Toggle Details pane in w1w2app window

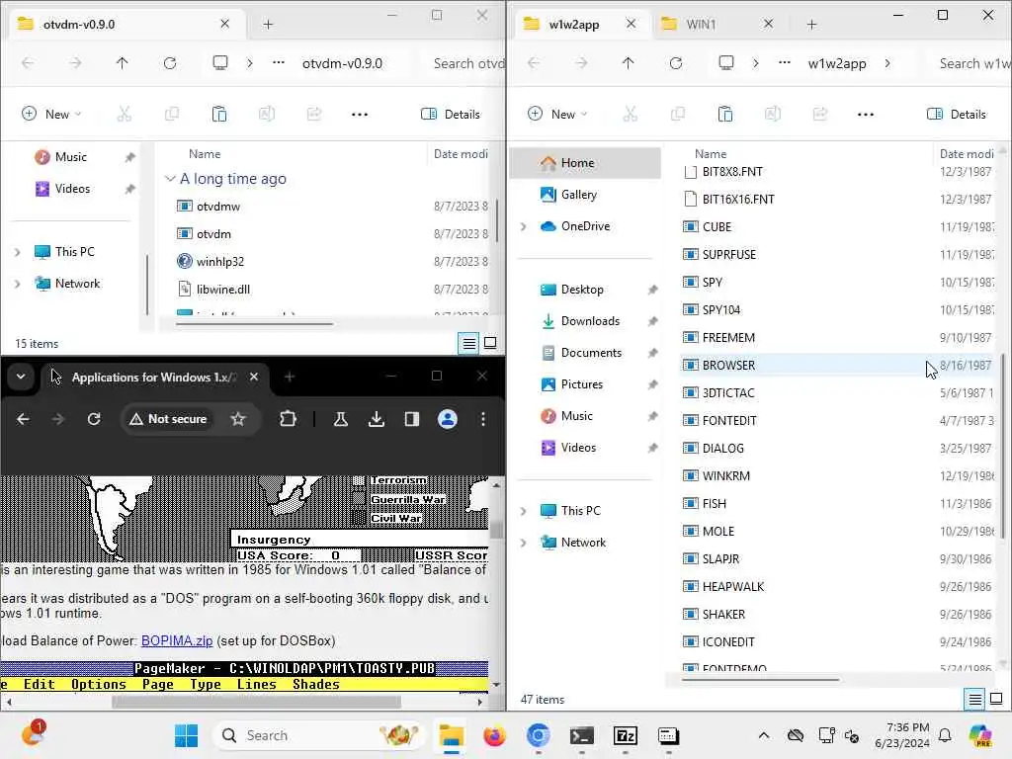coord(957,115)
